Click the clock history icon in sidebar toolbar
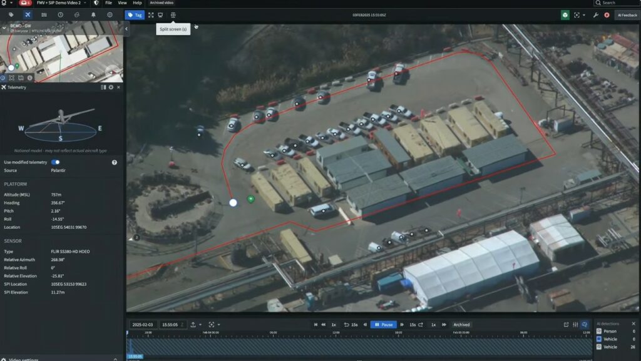 click(61, 14)
